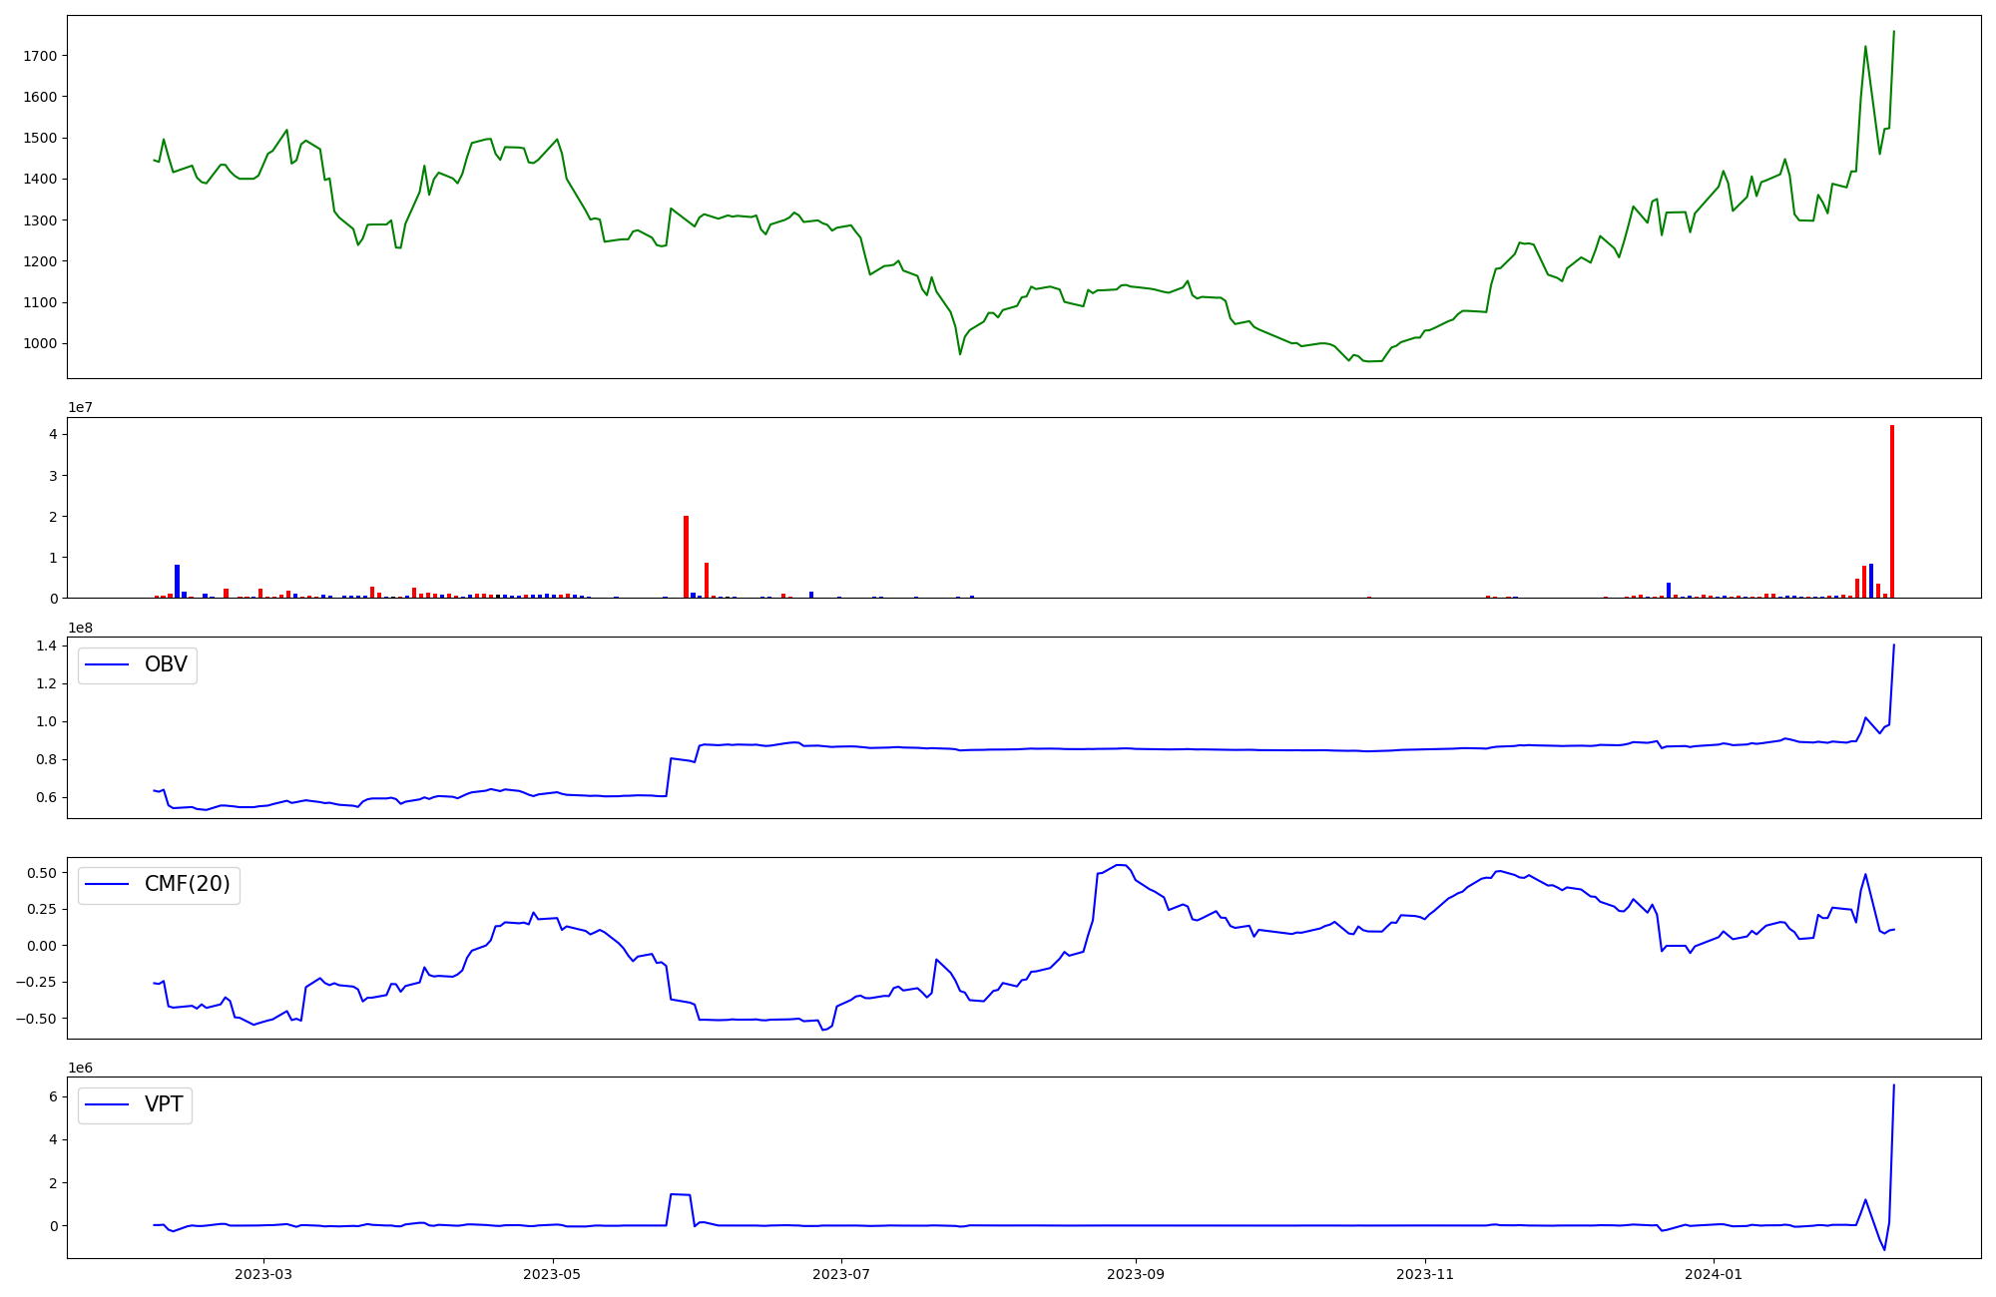Select the 2023-05 date tick label
The width and height of the screenshot is (1996, 1297).
point(552,1274)
